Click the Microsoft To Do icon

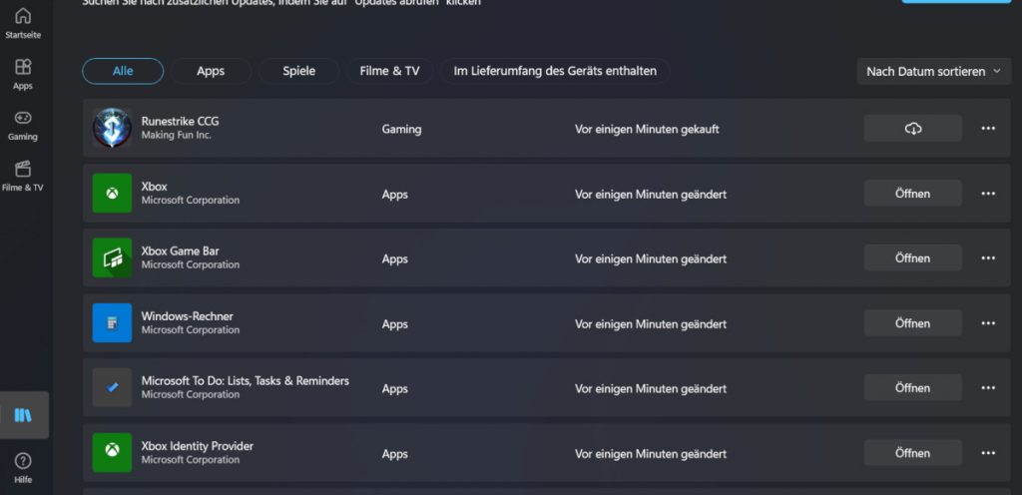(x=112, y=387)
